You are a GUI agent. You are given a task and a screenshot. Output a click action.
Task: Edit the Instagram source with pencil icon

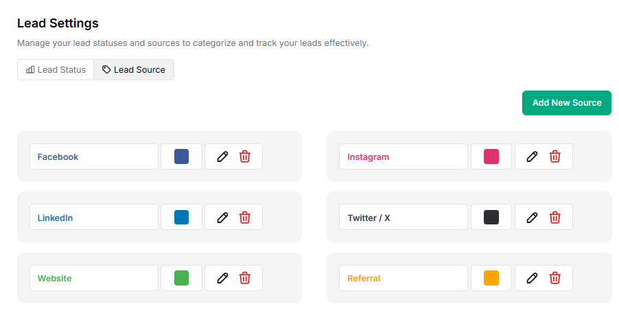click(x=532, y=156)
